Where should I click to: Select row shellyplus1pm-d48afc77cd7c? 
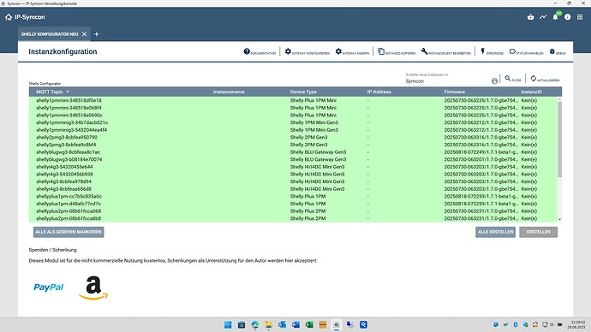[292, 204]
